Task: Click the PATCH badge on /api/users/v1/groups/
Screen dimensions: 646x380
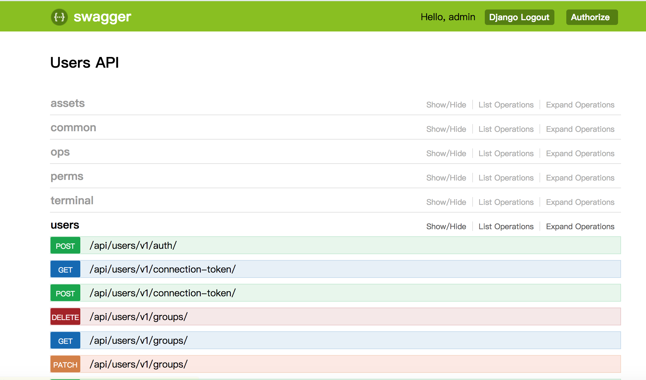Action: point(65,364)
